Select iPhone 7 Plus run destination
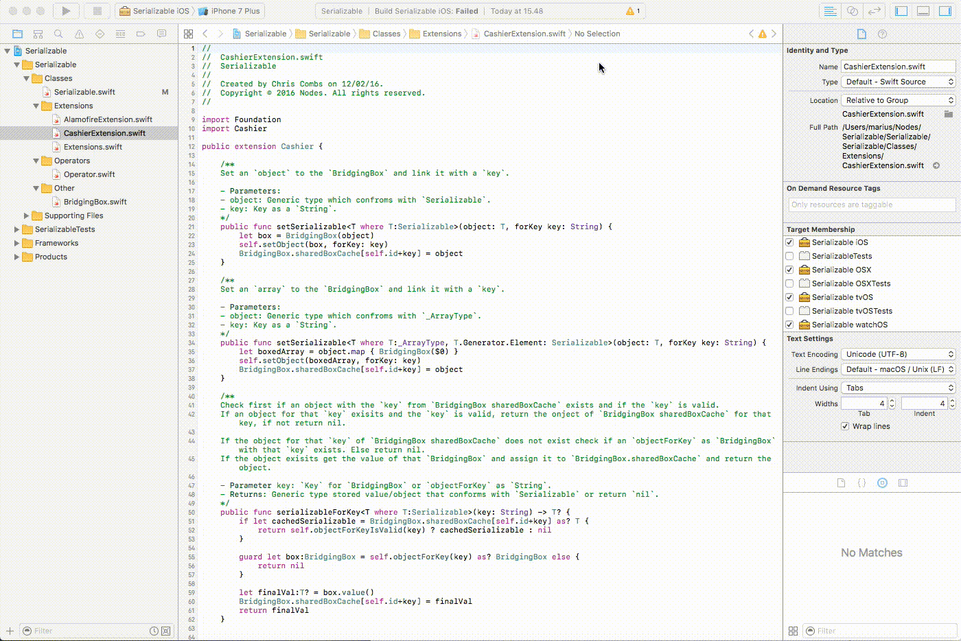 [x=230, y=11]
